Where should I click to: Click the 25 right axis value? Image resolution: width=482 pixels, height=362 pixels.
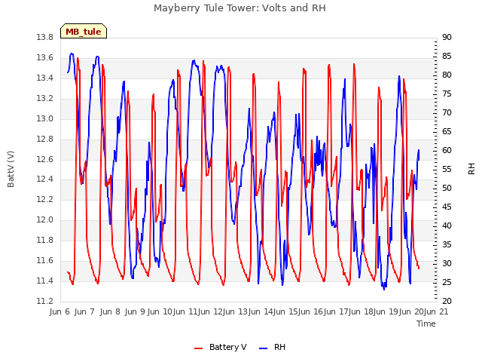pos(447,282)
